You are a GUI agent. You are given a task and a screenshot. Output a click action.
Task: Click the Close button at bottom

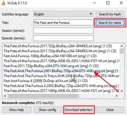tap(110, 110)
